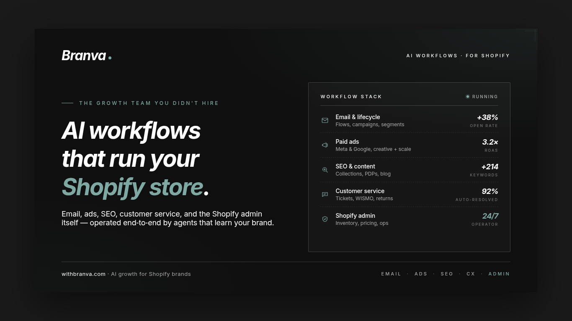This screenshot has width=572, height=321.
Task: Click the 'AI workflows' headline line
Action: tap(131, 130)
